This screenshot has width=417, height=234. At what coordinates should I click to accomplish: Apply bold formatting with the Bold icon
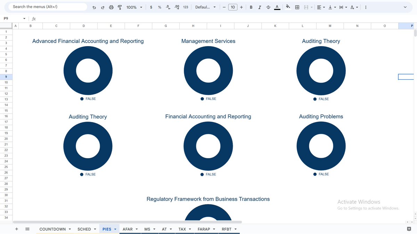[x=251, y=7]
